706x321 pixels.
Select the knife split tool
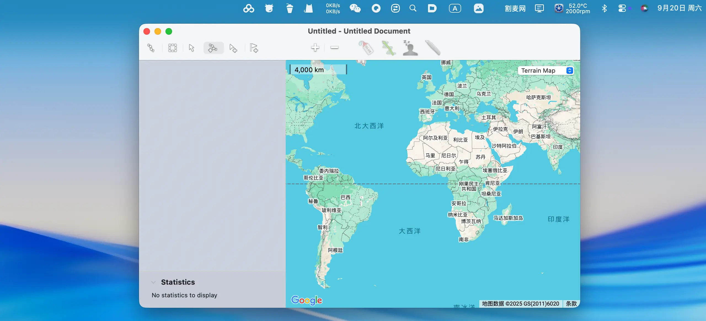coord(432,48)
